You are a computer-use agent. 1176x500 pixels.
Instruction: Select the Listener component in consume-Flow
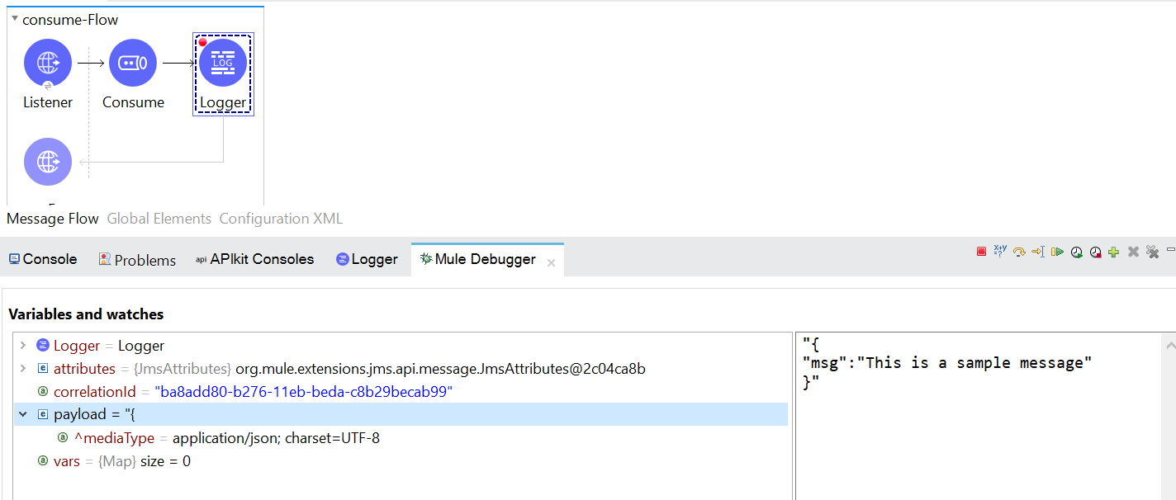47,62
